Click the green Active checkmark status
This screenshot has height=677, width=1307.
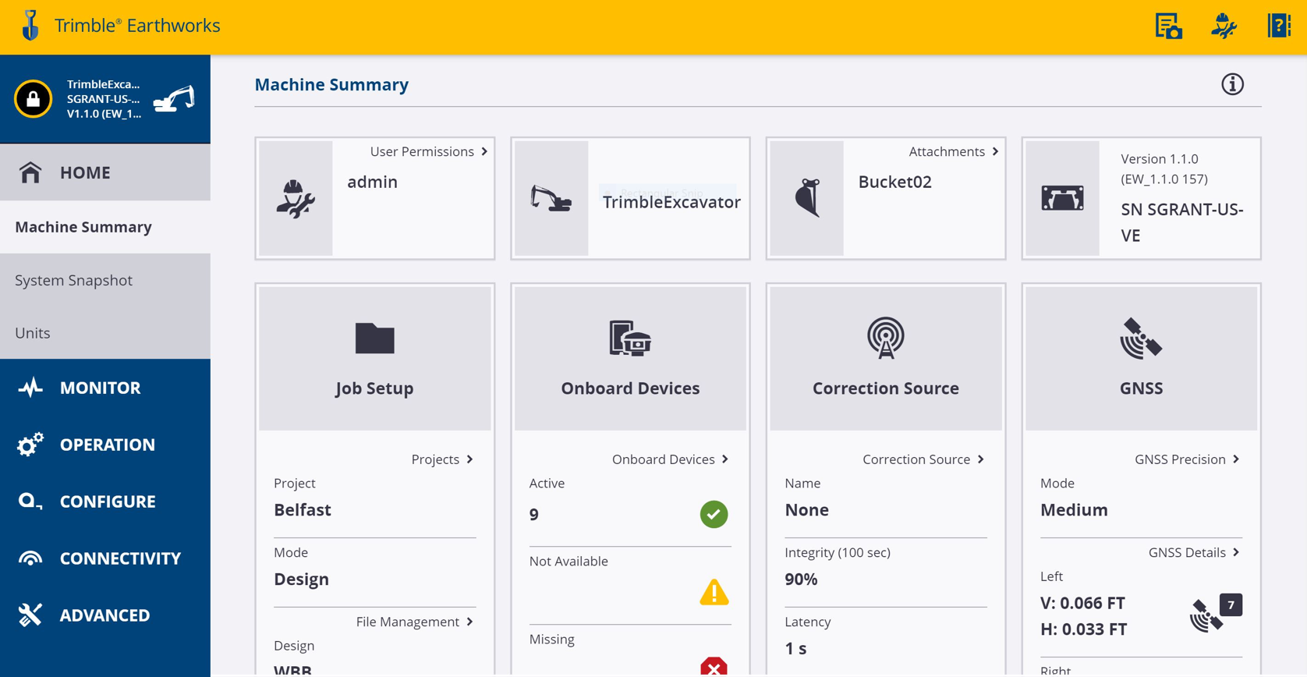(714, 515)
